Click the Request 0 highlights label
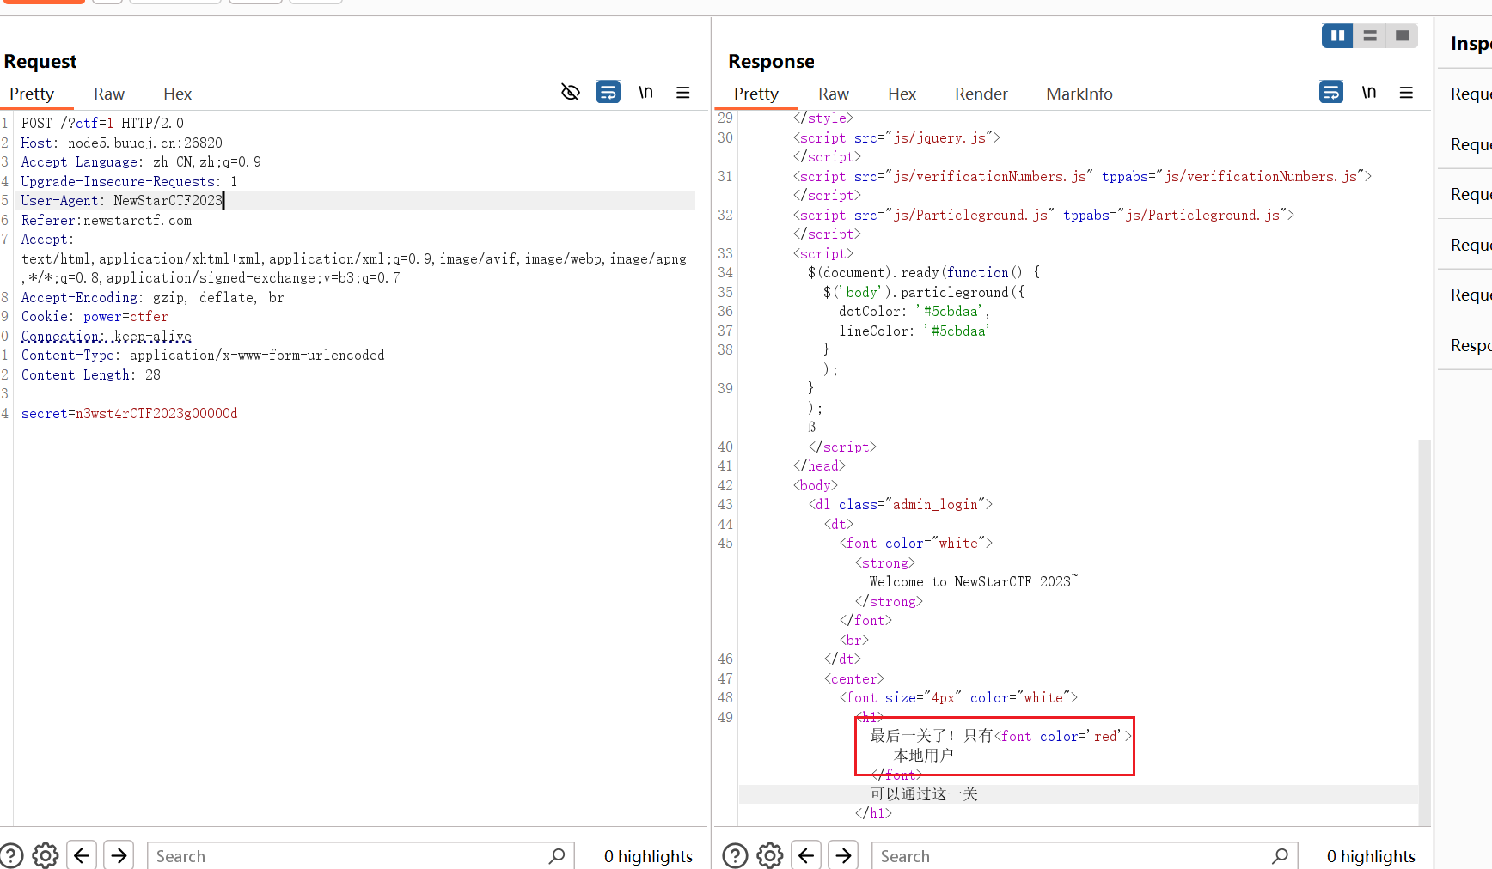The height and width of the screenshot is (869, 1492). tap(648, 856)
